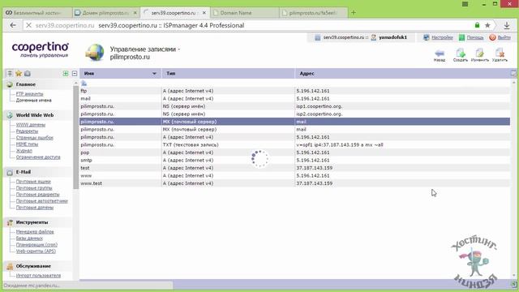Select the isp2.coopertino.org. NS record
Image resolution: width=519 pixels, height=292 pixels.
(x=294, y=114)
